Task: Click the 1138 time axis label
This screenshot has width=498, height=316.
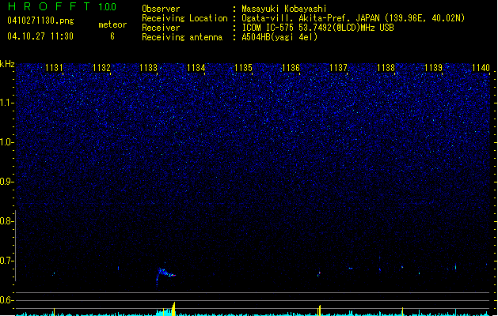Action: pyautogui.click(x=386, y=68)
